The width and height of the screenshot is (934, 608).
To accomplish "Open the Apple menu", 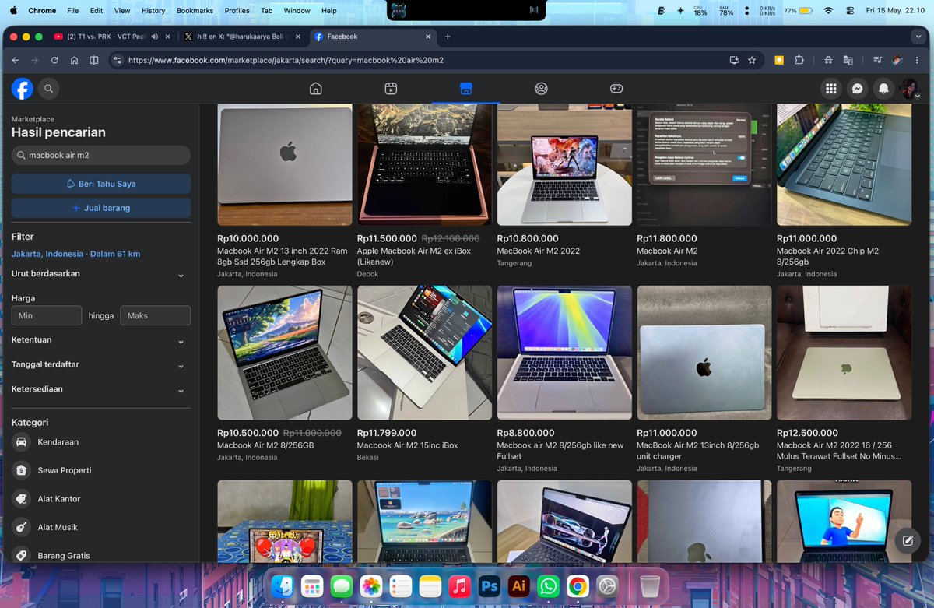I will (x=13, y=10).
